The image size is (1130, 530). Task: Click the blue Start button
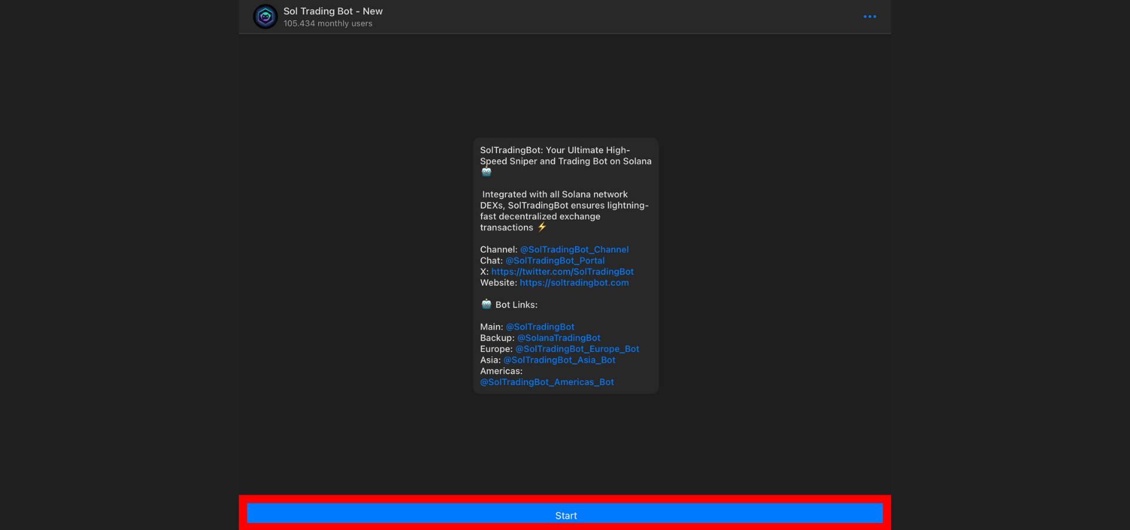point(565,513)
